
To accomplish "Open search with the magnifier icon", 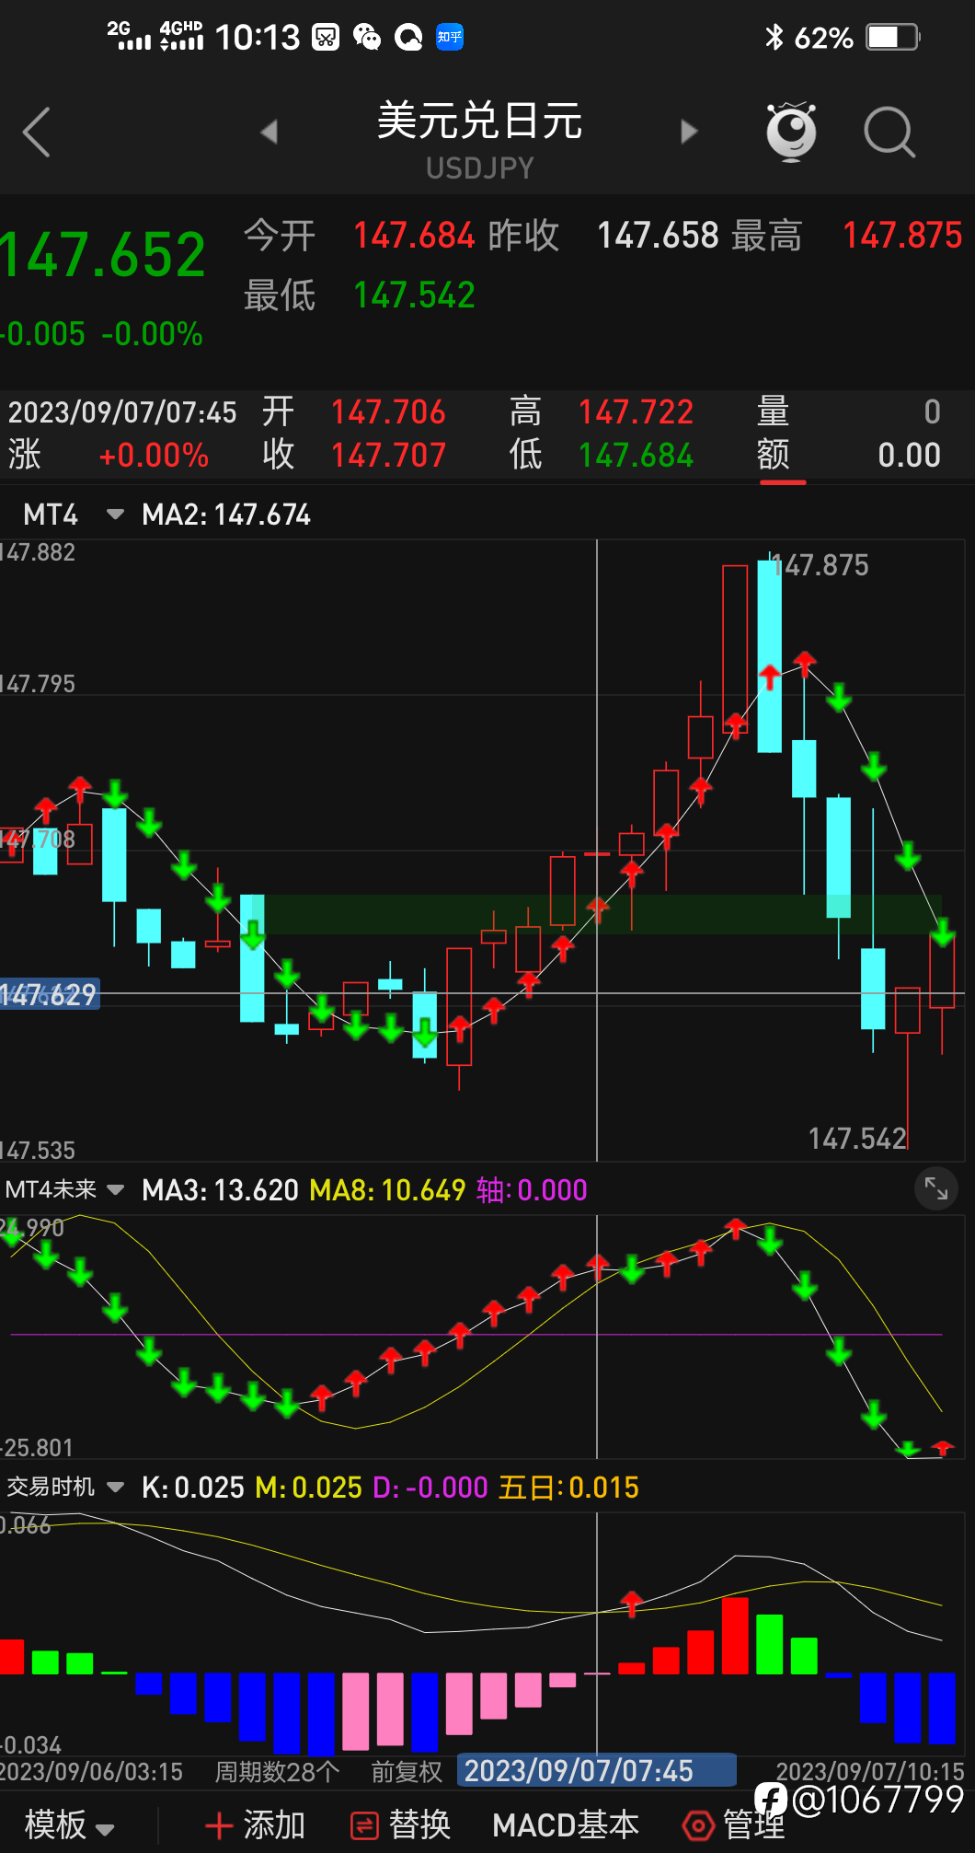I will tap(889, 133).
